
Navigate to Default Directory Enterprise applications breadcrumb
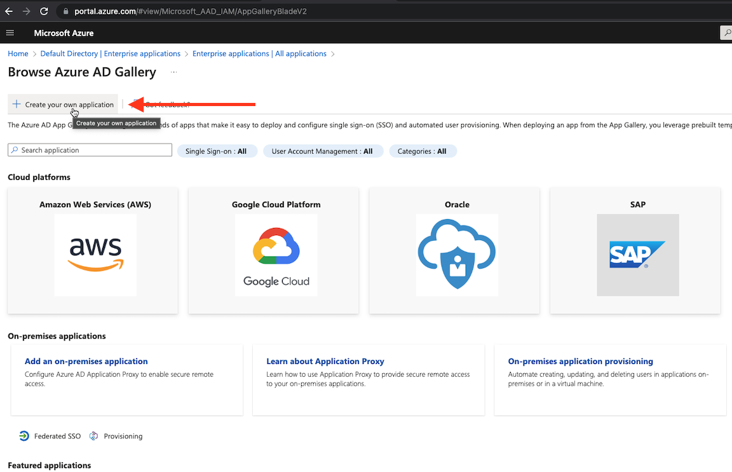pos(111,54)
